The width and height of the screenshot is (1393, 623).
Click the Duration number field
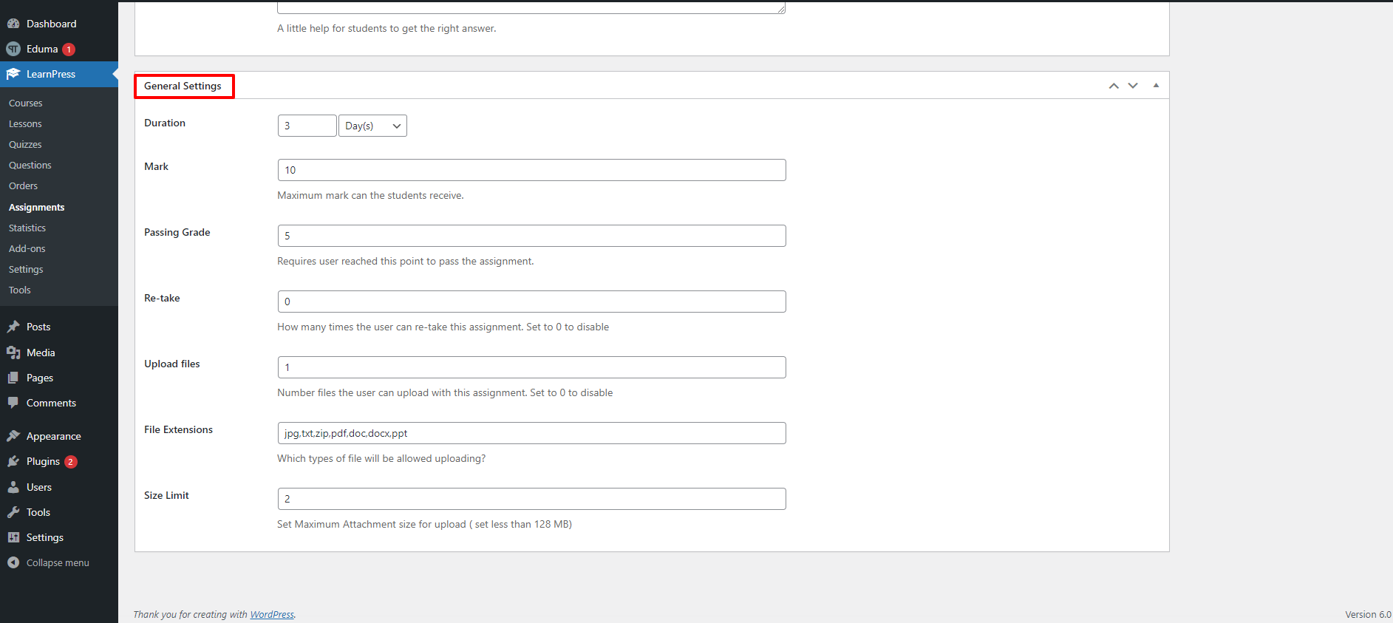tap(307, 126)
